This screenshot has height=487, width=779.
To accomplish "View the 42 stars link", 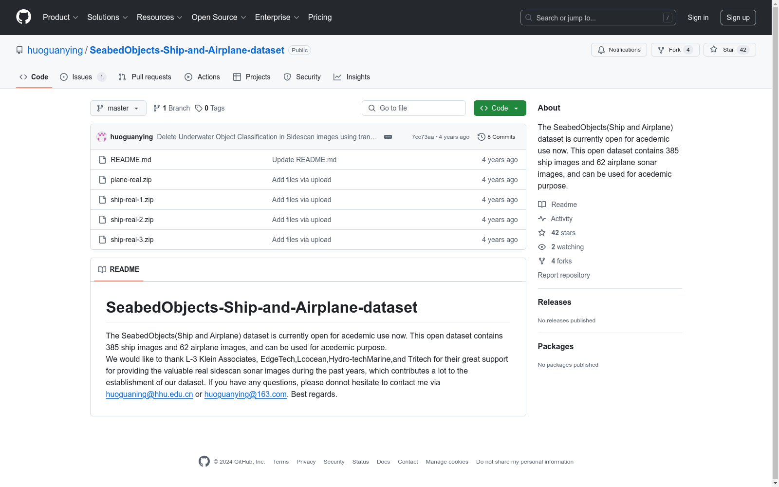I will [557, 233].
